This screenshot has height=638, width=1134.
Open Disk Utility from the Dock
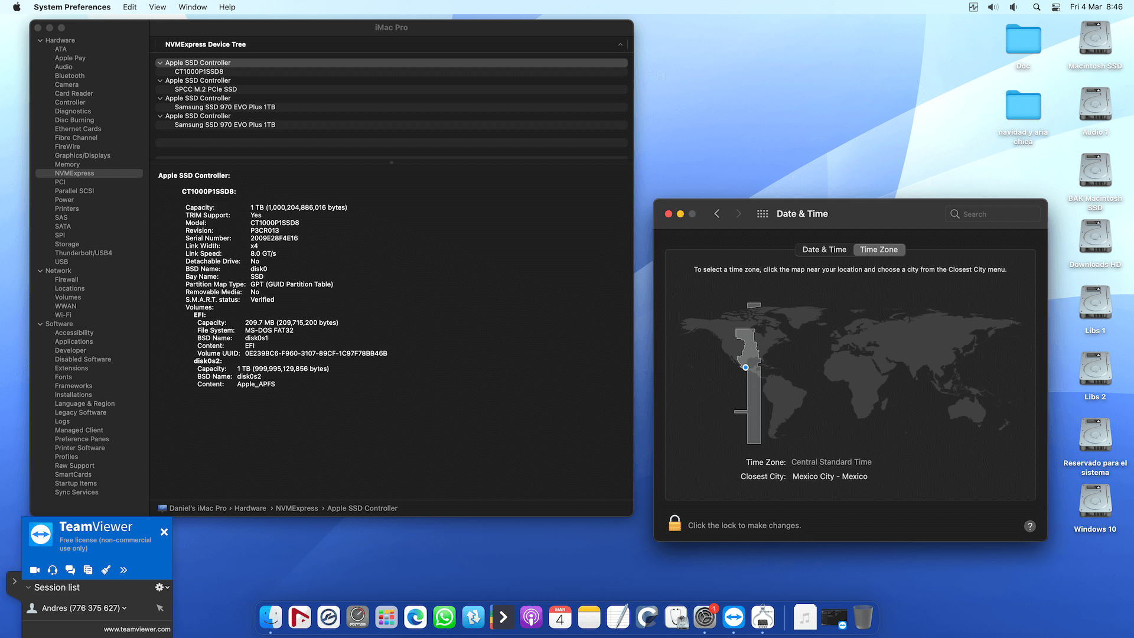click(676, 617)
